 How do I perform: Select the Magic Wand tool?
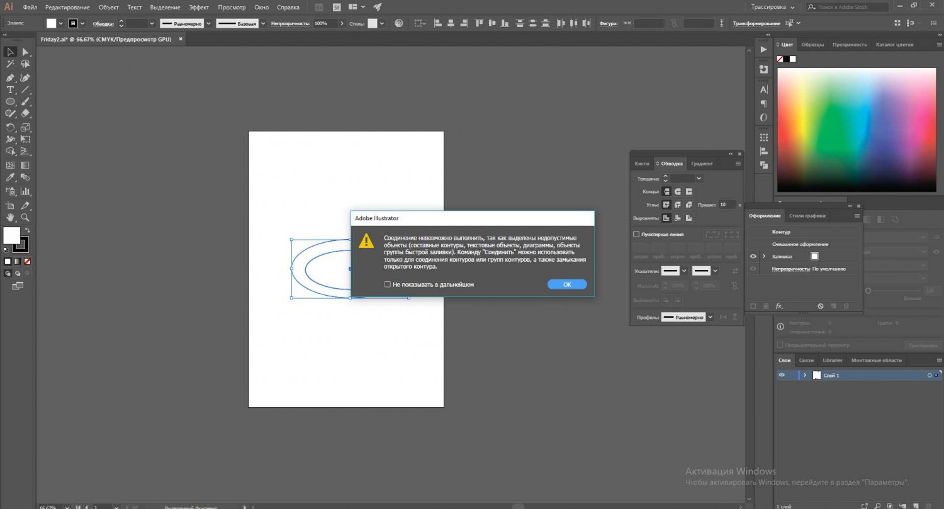(11, 64)
